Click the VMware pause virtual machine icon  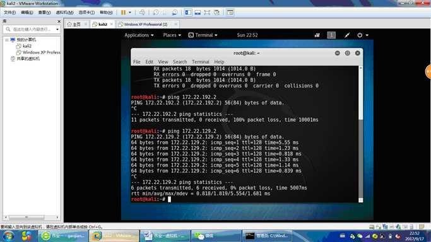pos(124,13)
